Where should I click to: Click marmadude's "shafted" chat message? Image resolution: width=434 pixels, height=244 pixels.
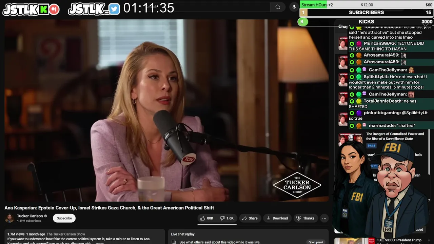[x=391, y=126]
